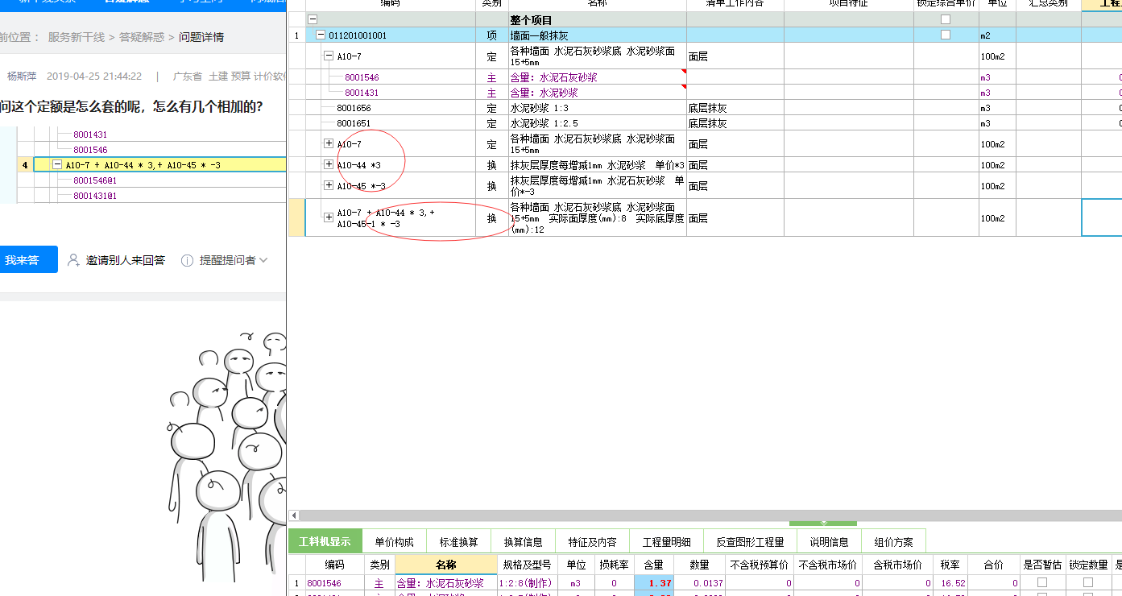Select the 数量 cell 0.0137
Viewport: 1122px width, 596px height.
(700, 582)
